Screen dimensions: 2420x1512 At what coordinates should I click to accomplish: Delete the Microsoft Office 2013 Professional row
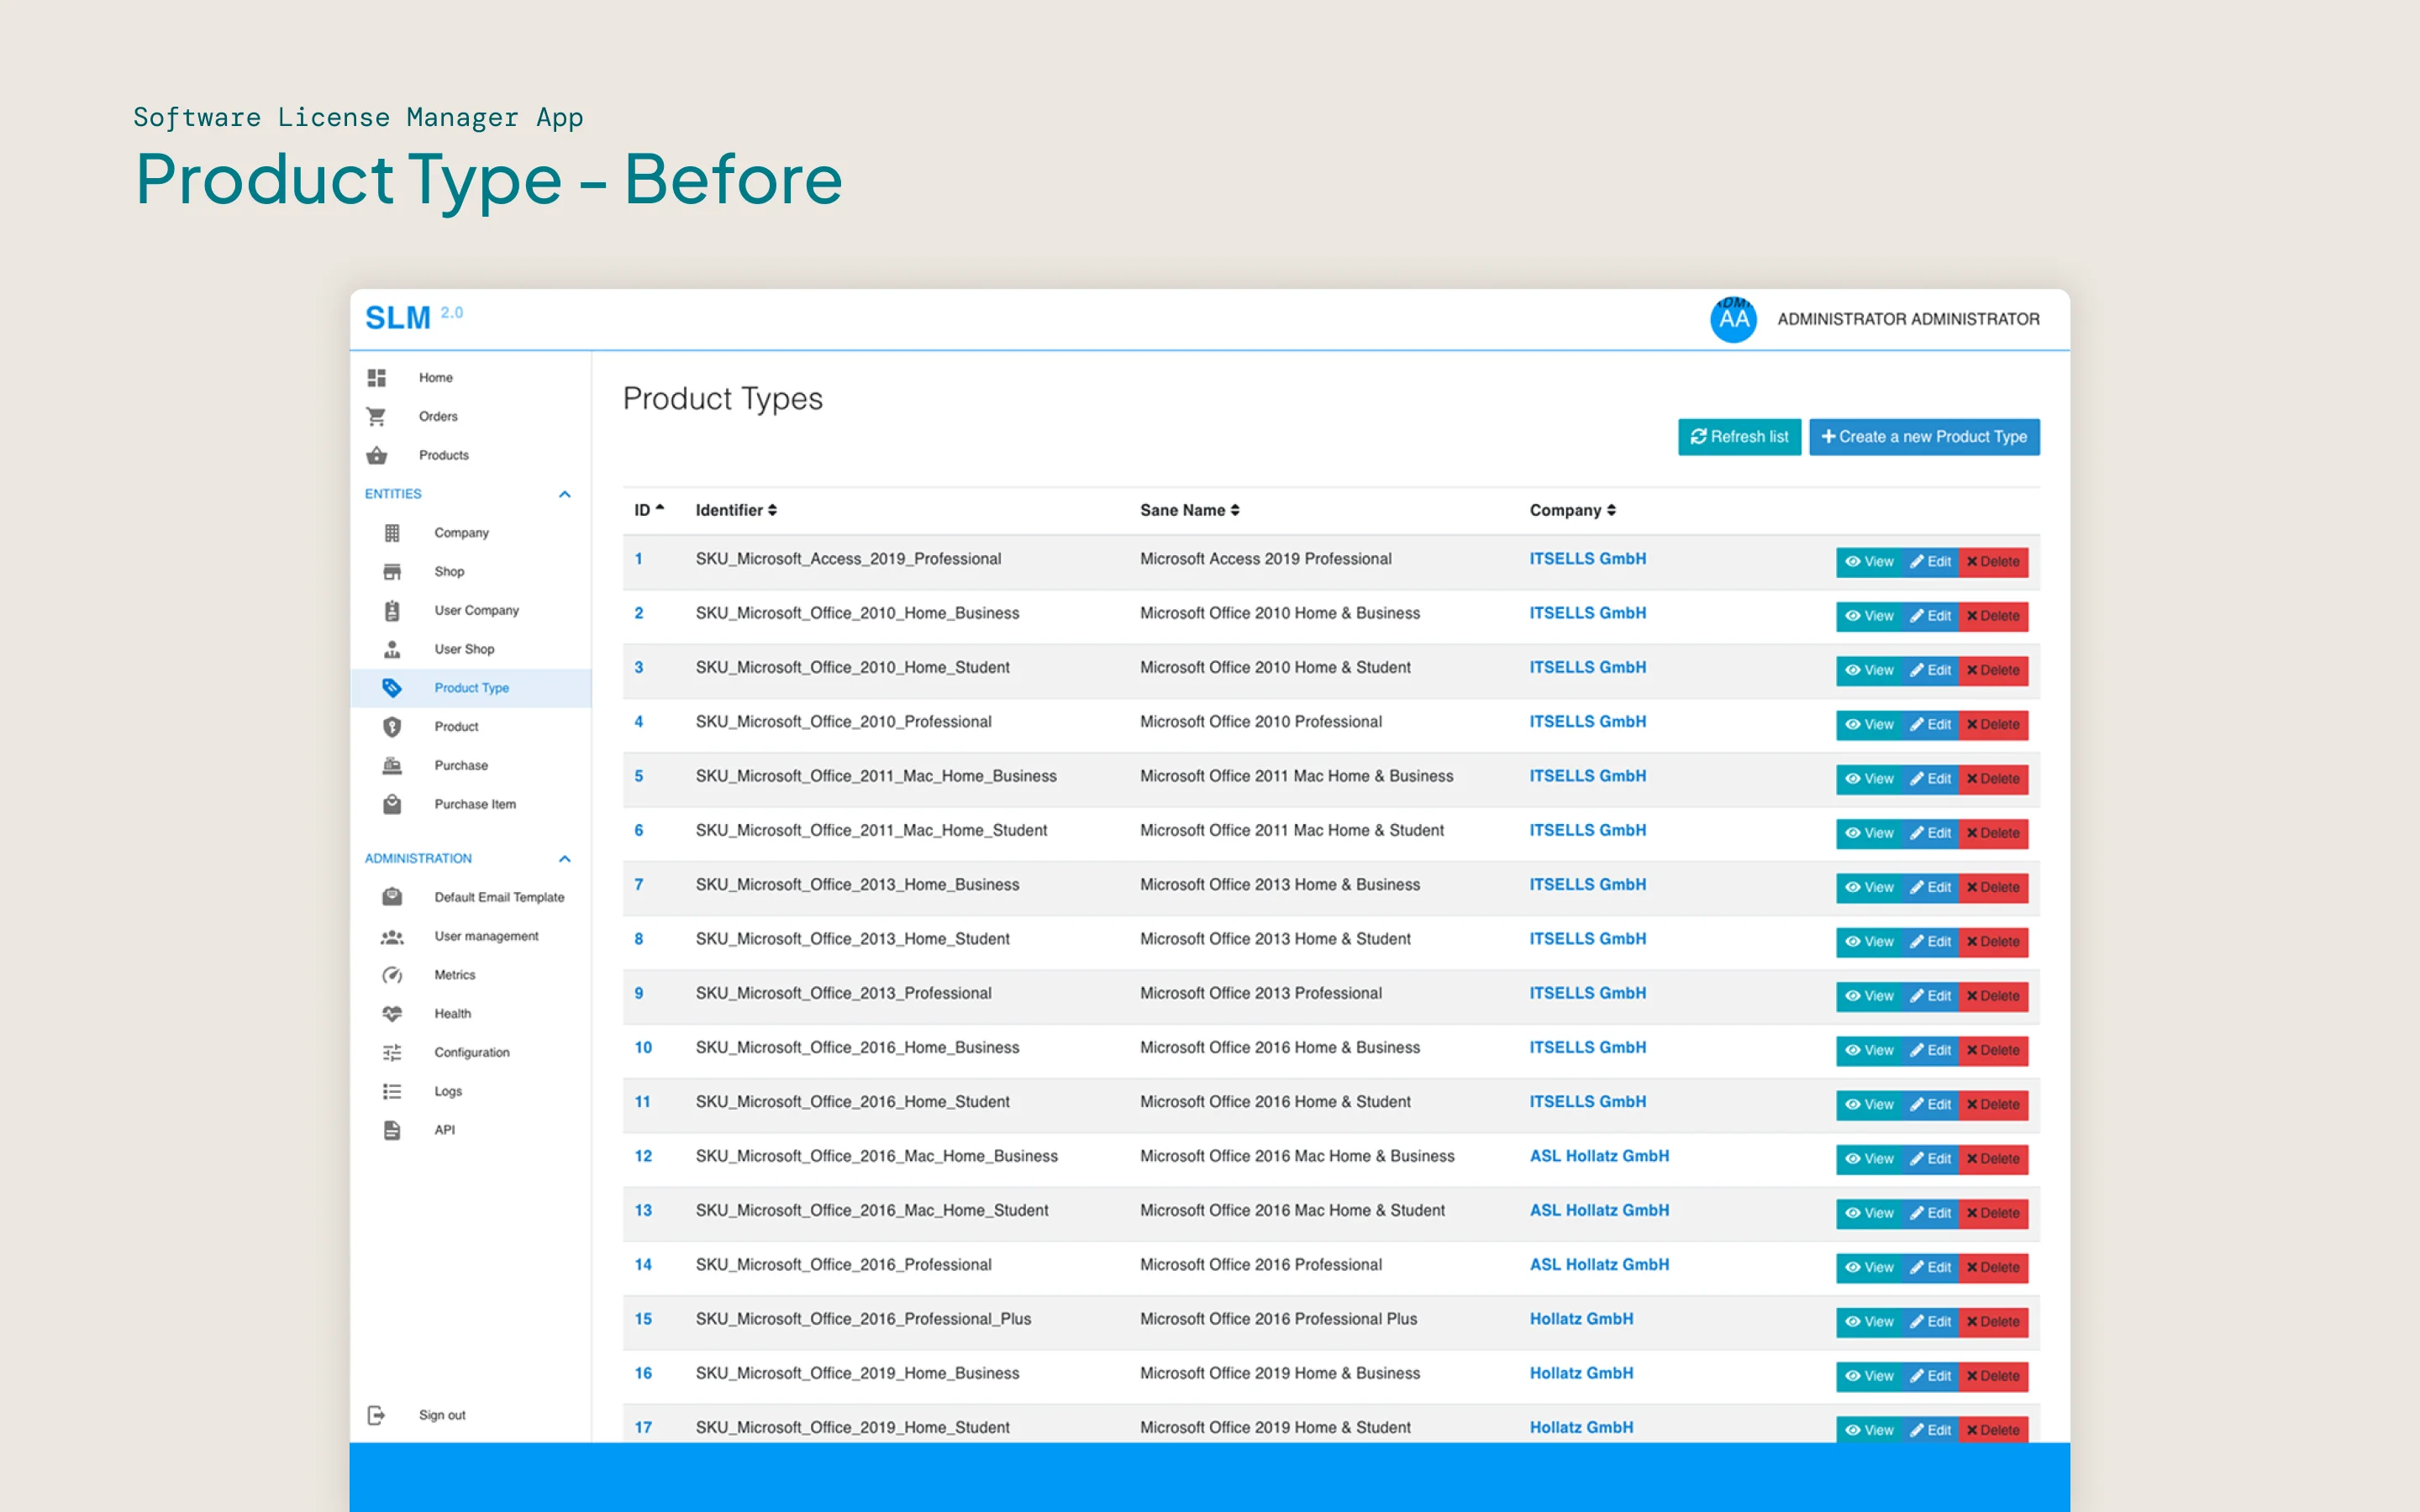coord(1993,996)
